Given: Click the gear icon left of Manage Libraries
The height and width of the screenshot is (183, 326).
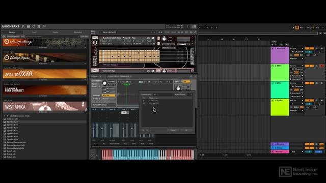Looking at the screenshot, I should pyautogui.click(x=4, y=36).
